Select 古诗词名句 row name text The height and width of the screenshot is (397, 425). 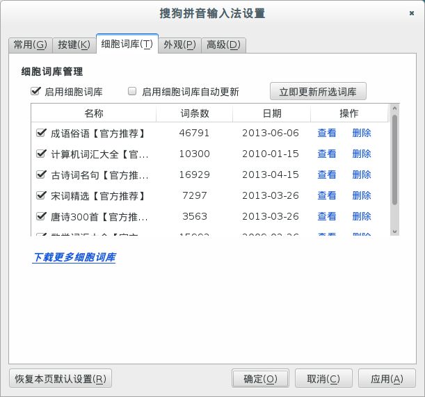(x=99, y=175)
